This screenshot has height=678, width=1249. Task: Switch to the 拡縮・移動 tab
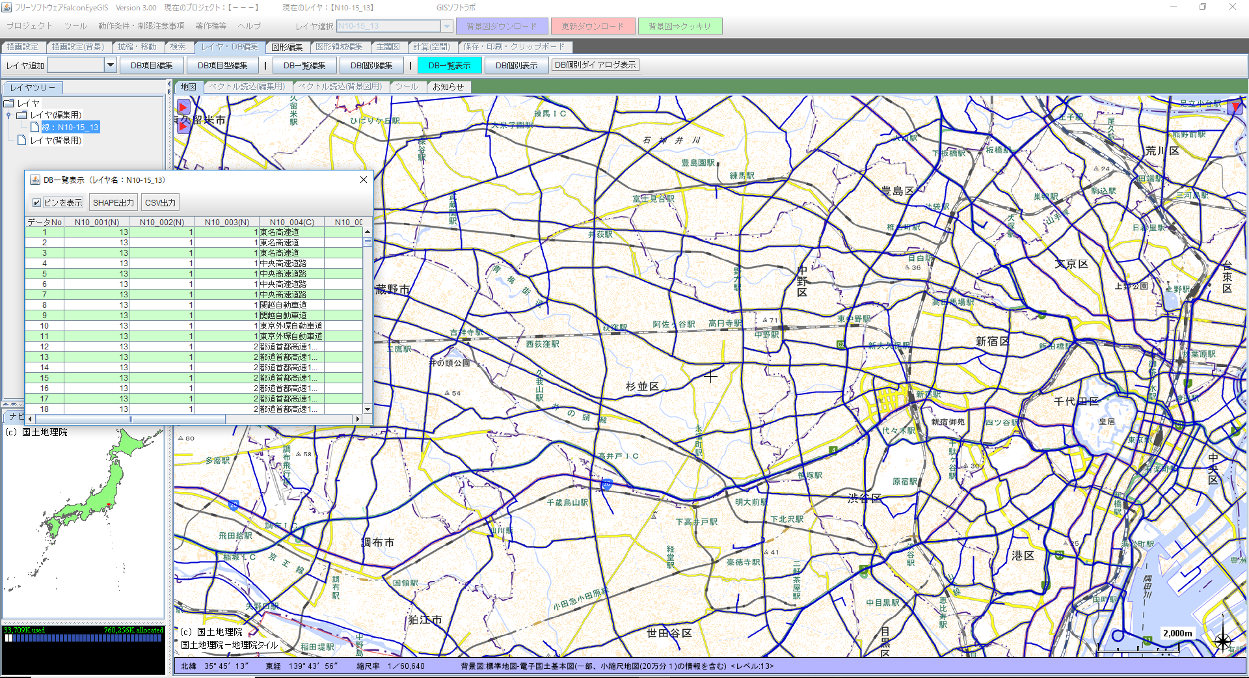(137, 47)
